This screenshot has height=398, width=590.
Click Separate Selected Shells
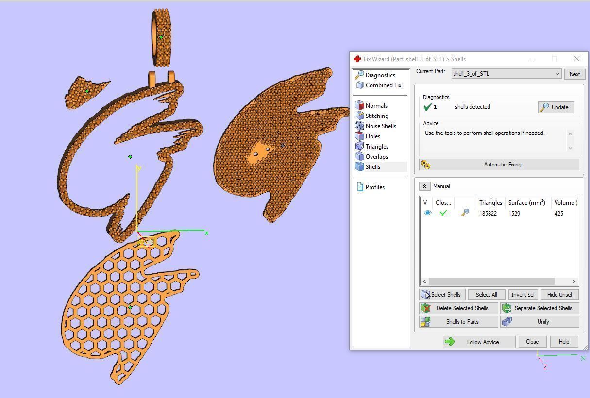click(539, 308)
